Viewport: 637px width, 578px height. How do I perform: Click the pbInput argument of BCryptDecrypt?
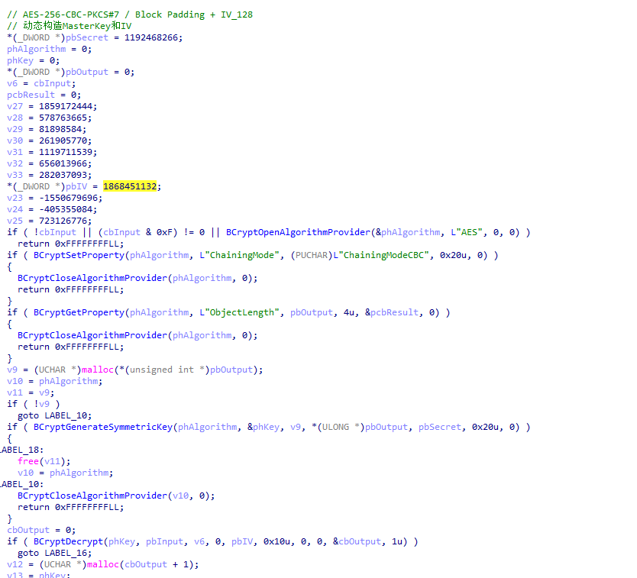164,541
